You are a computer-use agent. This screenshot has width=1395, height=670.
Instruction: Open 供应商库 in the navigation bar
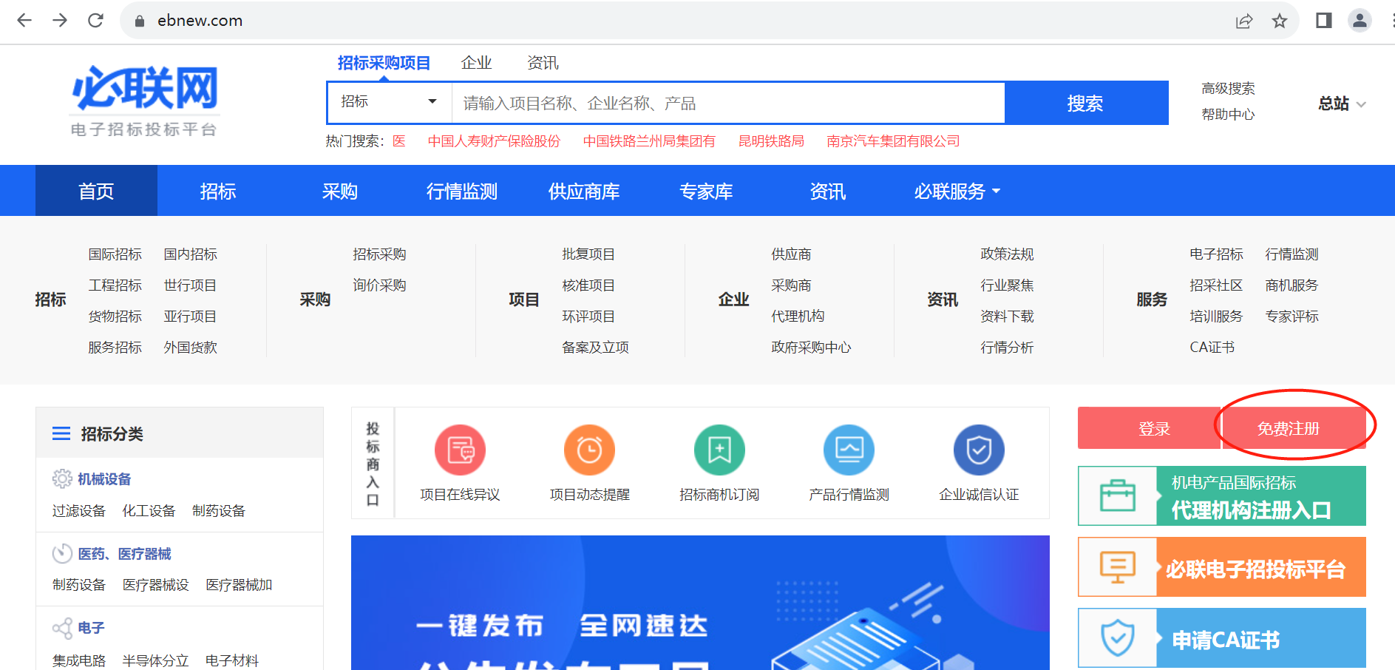(583, 192)
